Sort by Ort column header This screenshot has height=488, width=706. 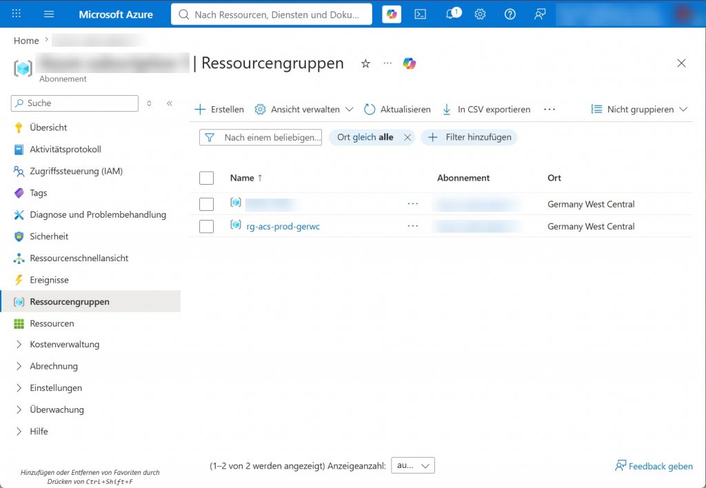pos(554,178)
